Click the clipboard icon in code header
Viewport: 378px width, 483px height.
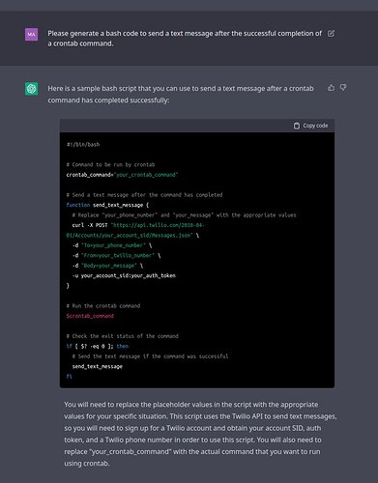297,126
